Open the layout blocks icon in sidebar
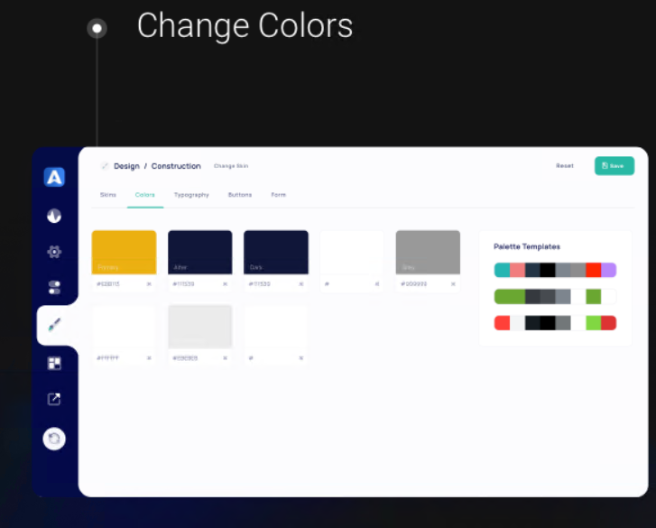The image size is (656, 528). [54, 363]
